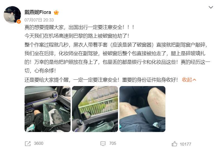Click the arrow beside 收起
Image resolution: width=217 pixels, height=149 pixels.
click(194, 80)
